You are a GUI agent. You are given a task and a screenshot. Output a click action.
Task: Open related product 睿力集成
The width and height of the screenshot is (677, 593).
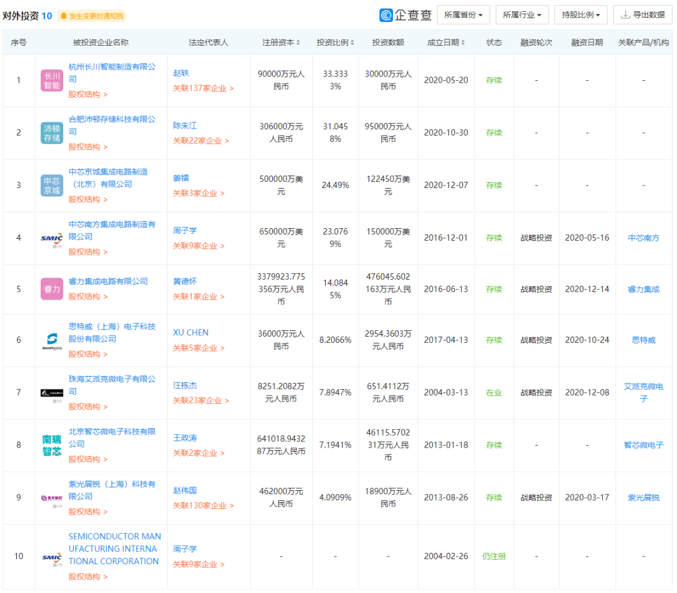[643, 290]
